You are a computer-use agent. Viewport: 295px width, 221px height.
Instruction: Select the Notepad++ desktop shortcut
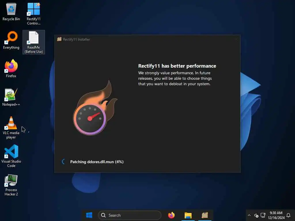(x=11, y=97)
